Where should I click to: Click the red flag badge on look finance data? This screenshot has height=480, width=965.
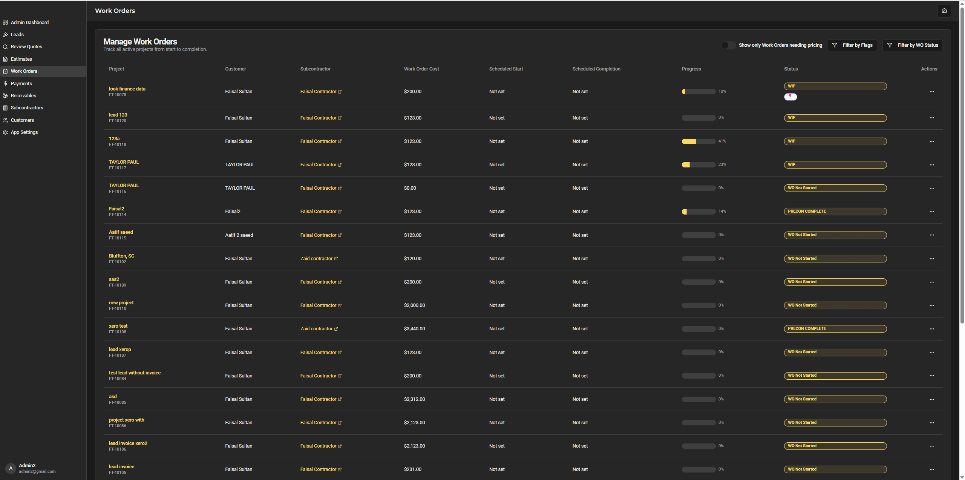point(790,97)
